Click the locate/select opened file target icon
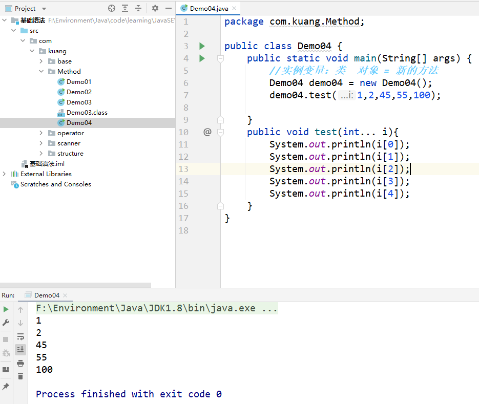 (x=112, y=8)
